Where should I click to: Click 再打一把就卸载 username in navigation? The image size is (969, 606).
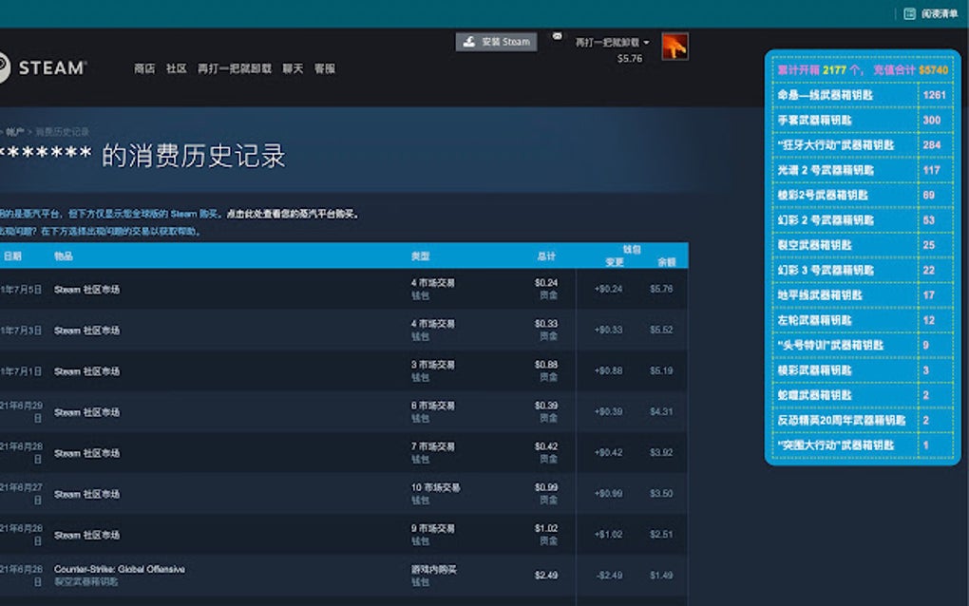point(234,68)
